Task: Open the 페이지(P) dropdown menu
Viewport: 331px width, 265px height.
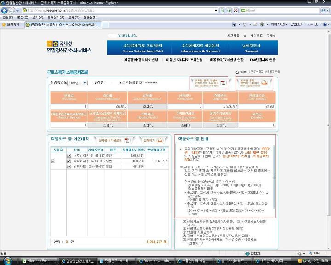Action: point(279,24)
